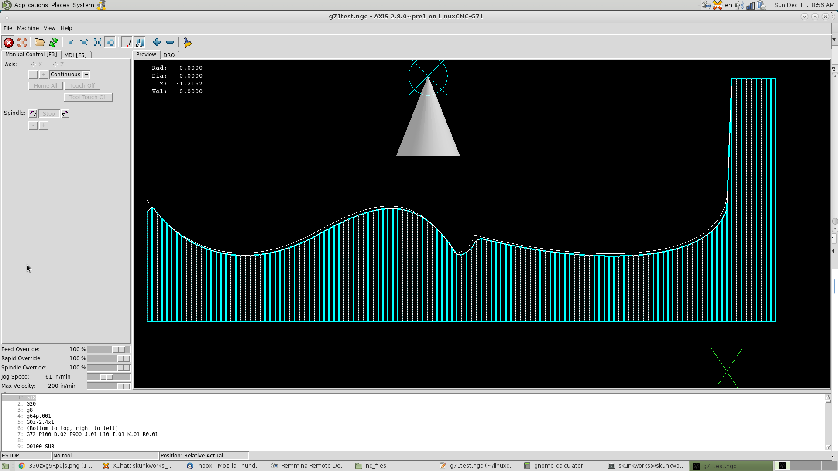Viewport: 838px width, 471px height.
Task: Select the X axis radio button
Action: (36, 65)
